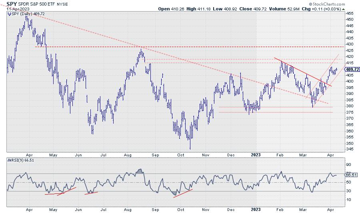The height and width of the screenshot is (213, 360).
Task: Click the SPY ticker symbol in the title
Action: [12, 3]
